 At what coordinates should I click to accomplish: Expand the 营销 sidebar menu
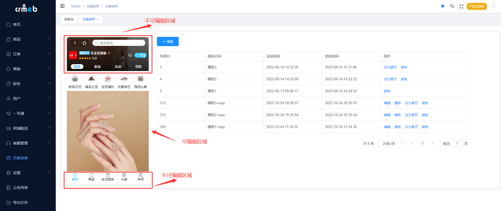(x=28, y=69)
